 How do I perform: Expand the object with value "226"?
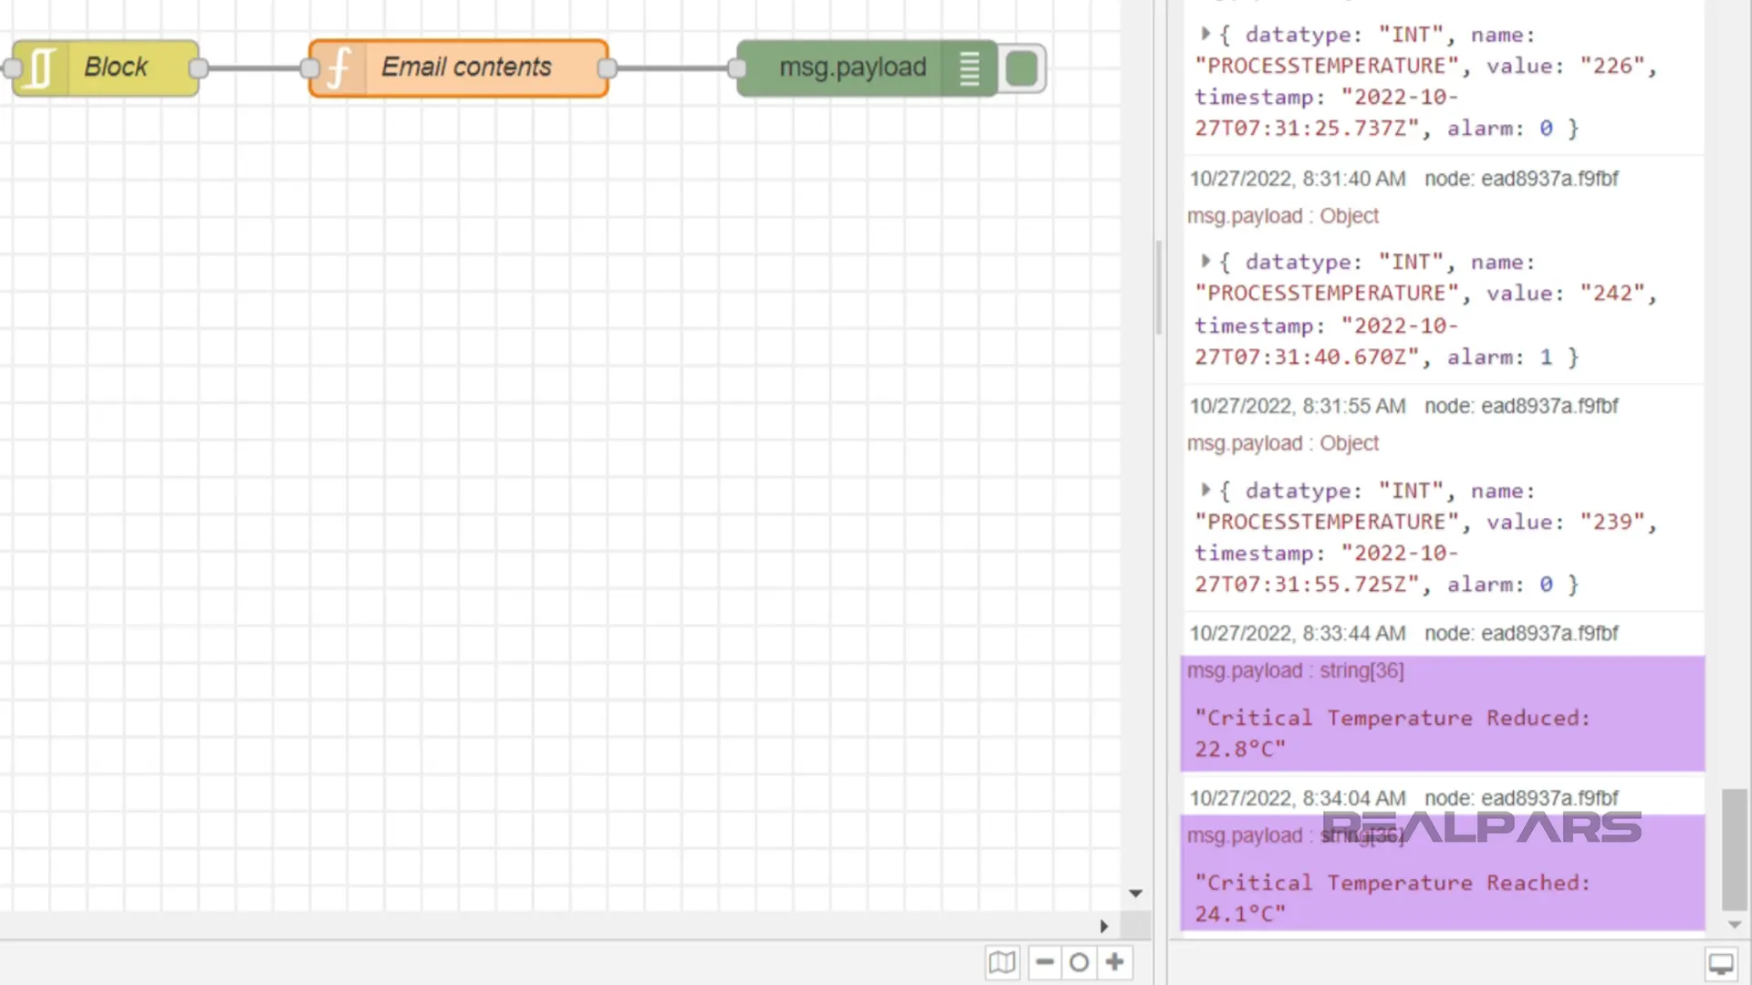point(1205,34)
